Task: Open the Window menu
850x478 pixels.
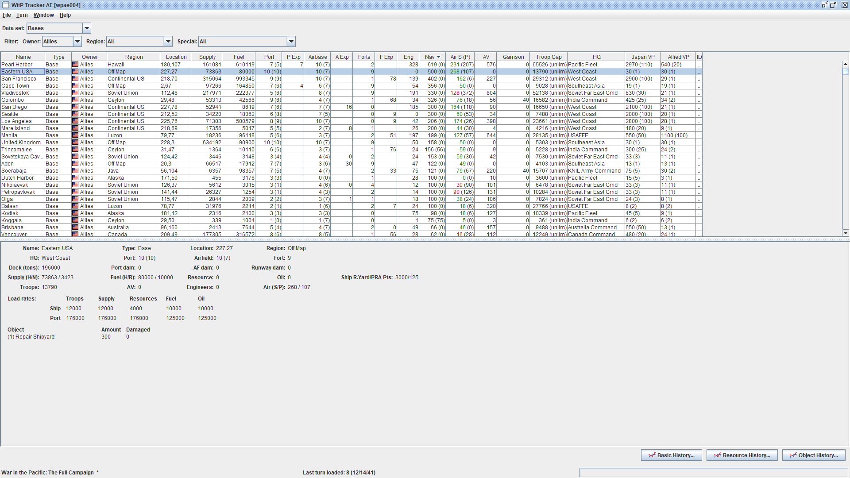Action: (44, 15)
